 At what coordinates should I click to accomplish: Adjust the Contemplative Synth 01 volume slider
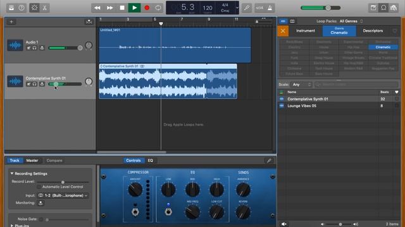(65, 84)
